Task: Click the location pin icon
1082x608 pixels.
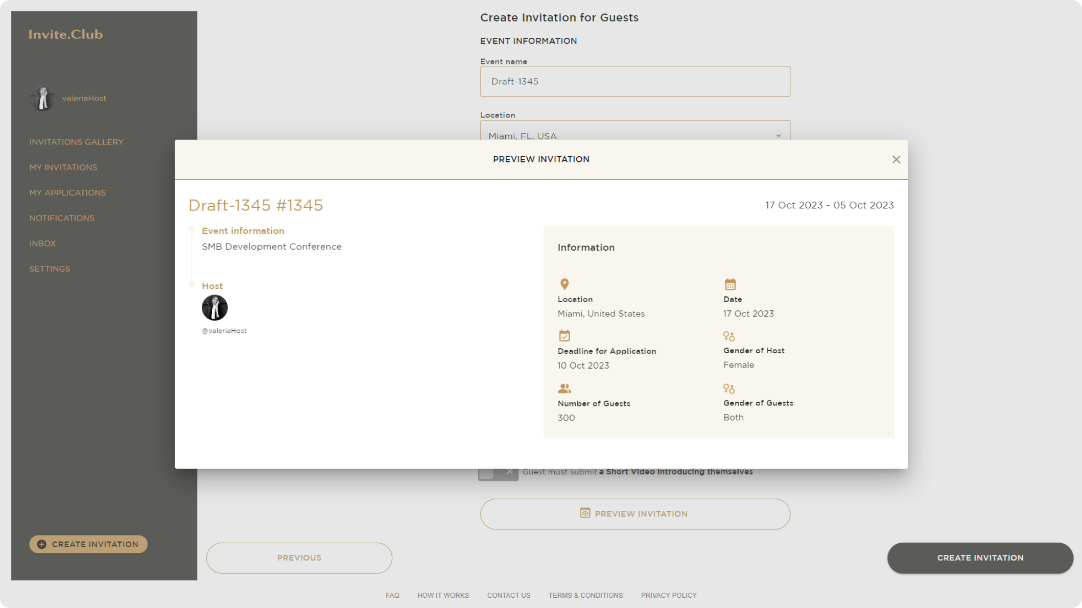Action: (564, 284)
